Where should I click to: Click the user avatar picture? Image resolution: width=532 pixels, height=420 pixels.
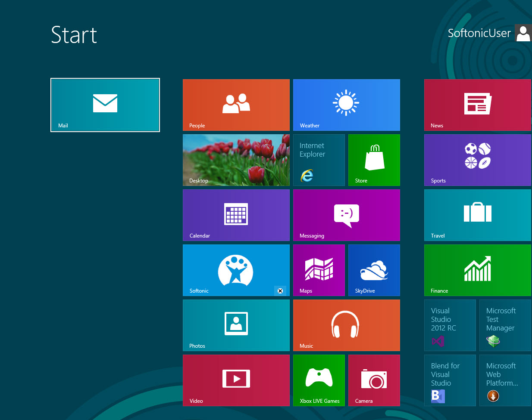click(x=523, y=33)
